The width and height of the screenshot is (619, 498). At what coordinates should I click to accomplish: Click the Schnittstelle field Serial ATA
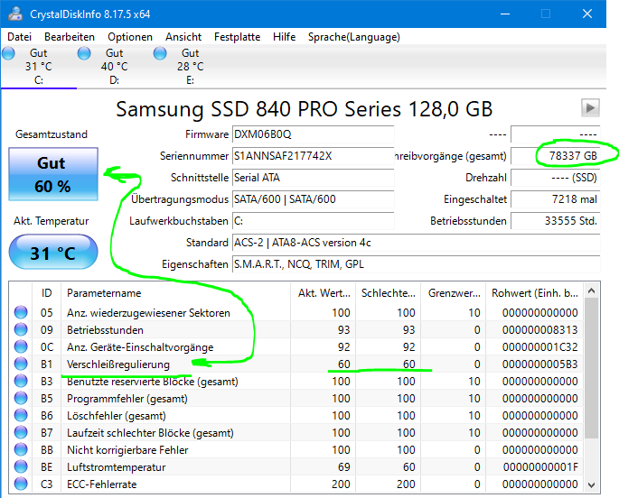click(x=313, y=178)
